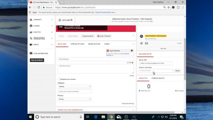Image resolution: width=213 pixels, height=120 pixels.
Task: Click the page vertical scrollbar
Action: click(x=185, y=59)
